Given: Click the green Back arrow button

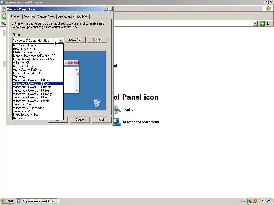Looking at the screenshot, I should pos(4,16).
